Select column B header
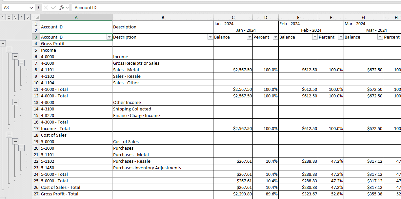The width and height of the screenshot is (401, 199). pos(163,17)
